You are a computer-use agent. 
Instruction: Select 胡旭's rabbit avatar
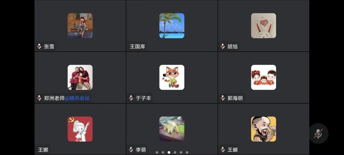(x=263, y=26)
